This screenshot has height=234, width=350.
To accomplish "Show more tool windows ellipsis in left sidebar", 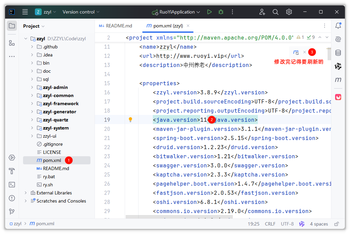I will 12,56.
